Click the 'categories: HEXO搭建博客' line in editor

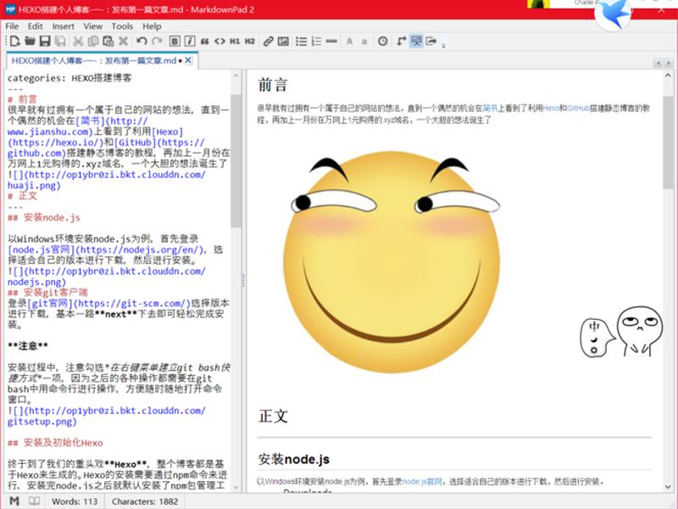point(69,78)
